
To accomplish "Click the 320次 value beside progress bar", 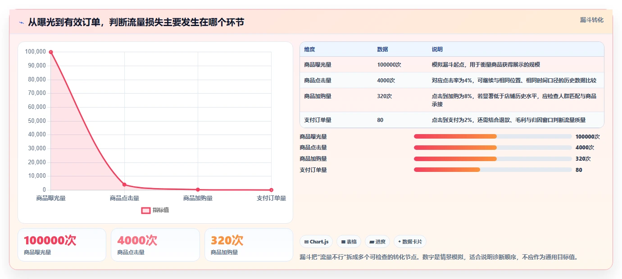I will coord(583,159).
